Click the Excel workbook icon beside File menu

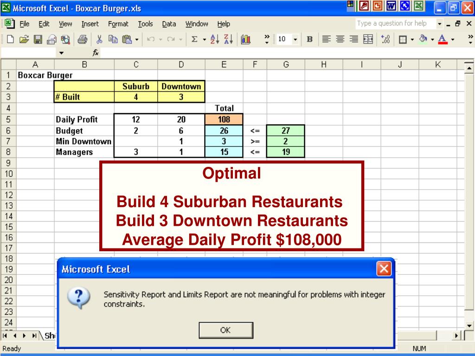[x=10, y=24]
